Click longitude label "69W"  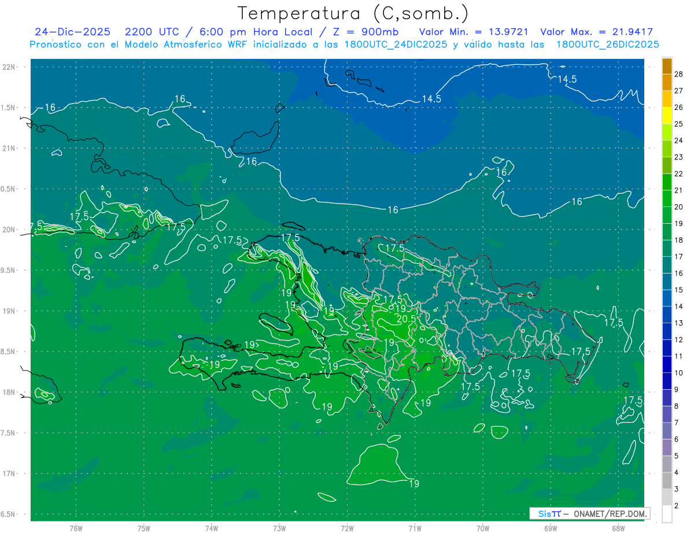(551, 528)
